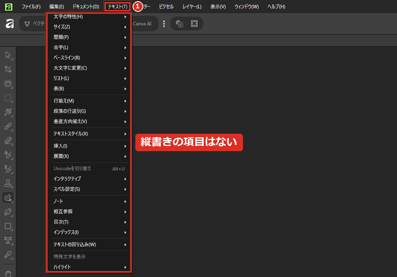Open the テキストスタイル(X) submenu

pyautogui.click(x=89, y=134)
